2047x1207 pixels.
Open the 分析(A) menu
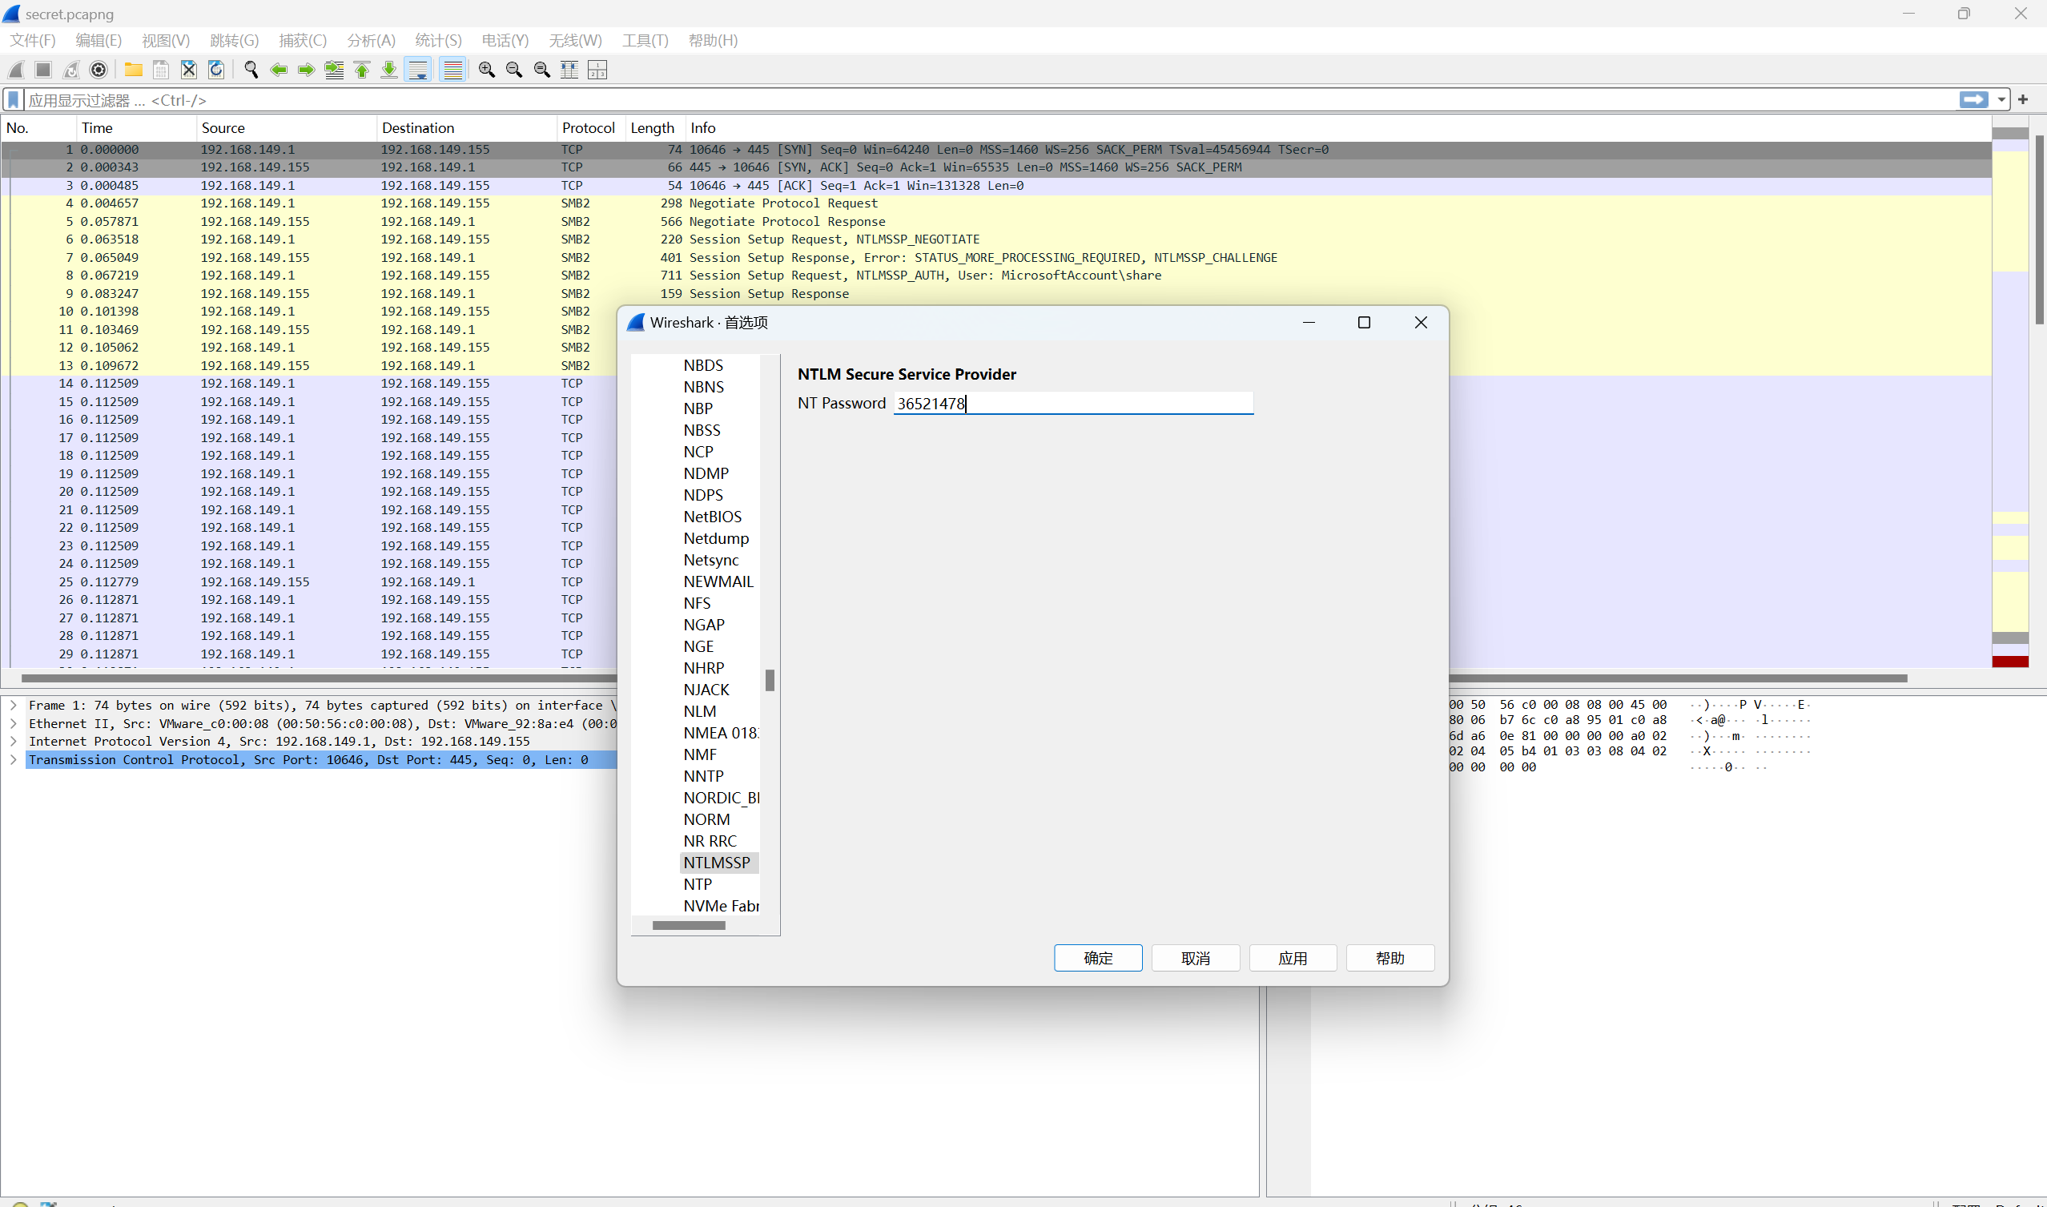click(x=371, y=40)
